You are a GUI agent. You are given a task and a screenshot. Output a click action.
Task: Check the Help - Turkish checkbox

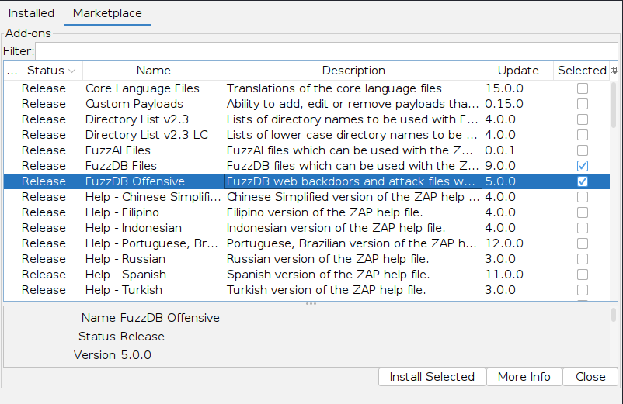tap(583, 290)
